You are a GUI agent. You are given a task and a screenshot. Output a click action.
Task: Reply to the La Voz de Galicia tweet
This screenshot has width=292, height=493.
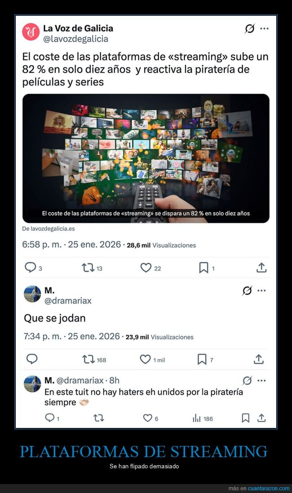coord(31,267)
